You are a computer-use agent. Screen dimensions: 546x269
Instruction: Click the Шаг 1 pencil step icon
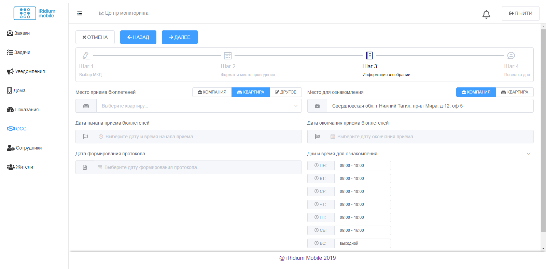86,55
